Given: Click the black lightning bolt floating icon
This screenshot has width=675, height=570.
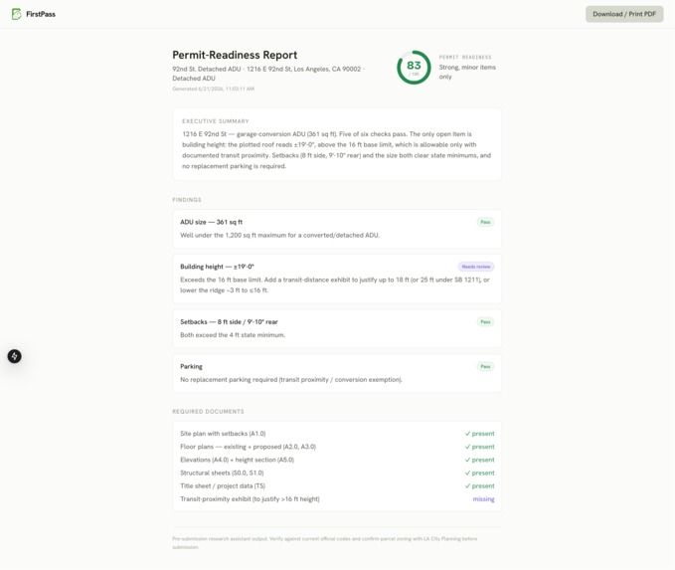Looking at the screenshot, I should pos(14,356).
